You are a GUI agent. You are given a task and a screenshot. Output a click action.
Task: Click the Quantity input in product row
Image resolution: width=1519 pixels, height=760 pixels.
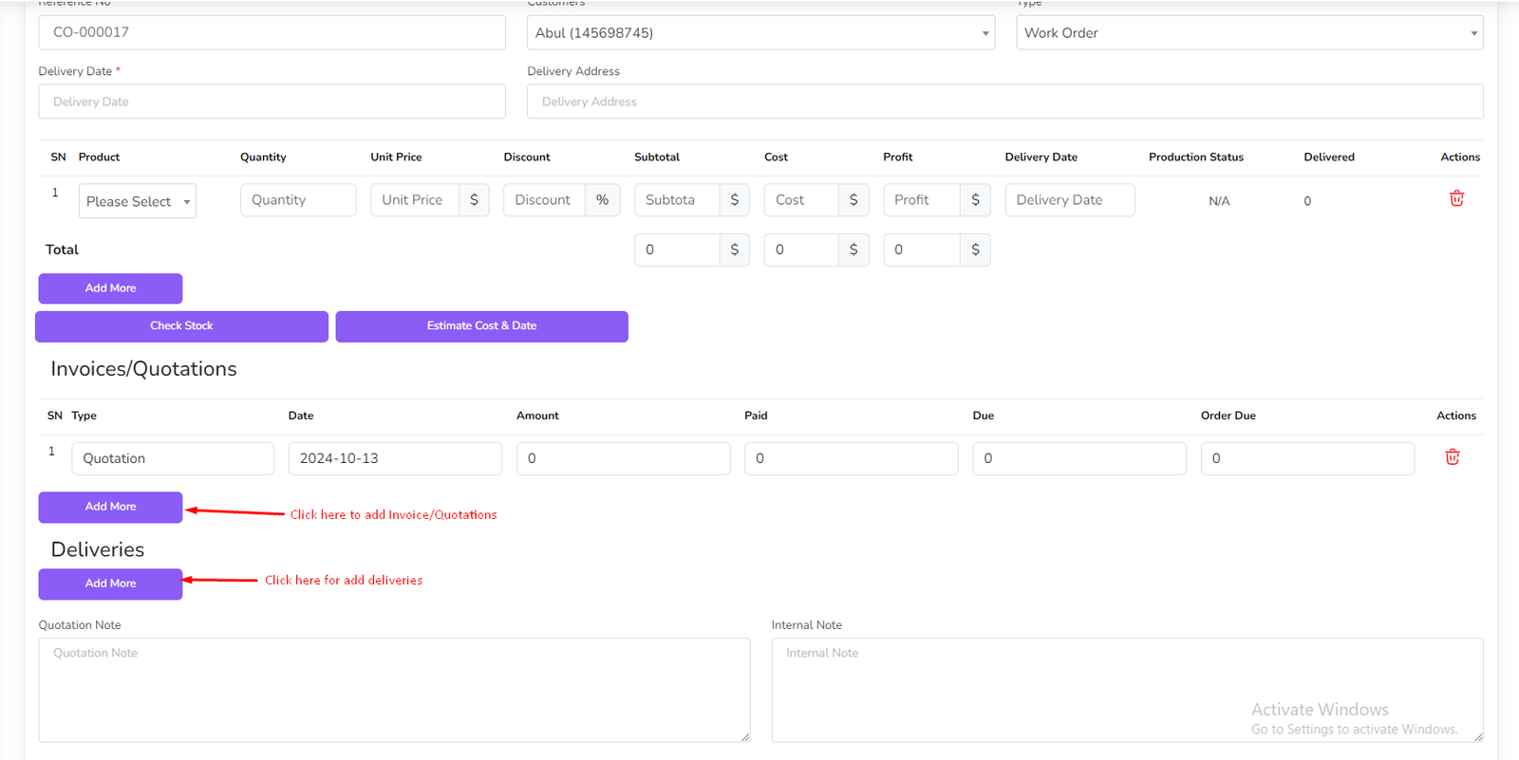(297, 200)
